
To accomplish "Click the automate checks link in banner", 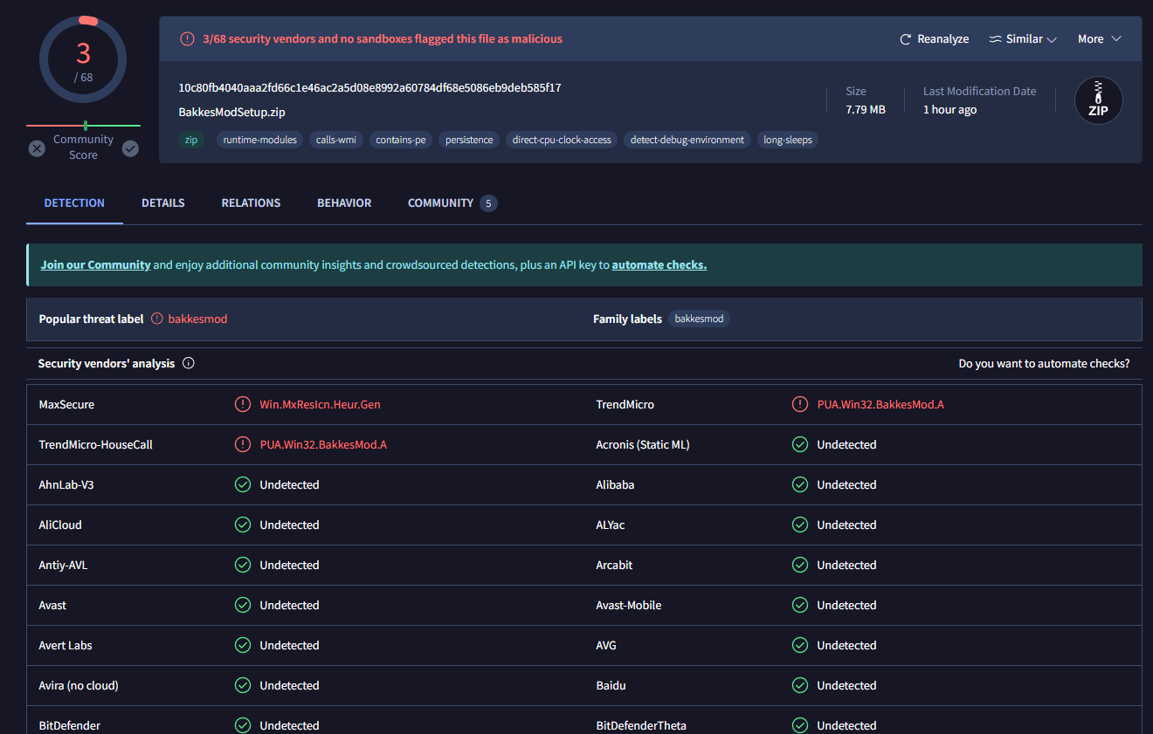I will point(659,264).
